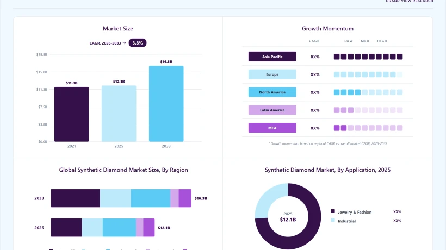
Task: Click the Asia Pacific momentum indicator squares
Action: pos(368,57)
